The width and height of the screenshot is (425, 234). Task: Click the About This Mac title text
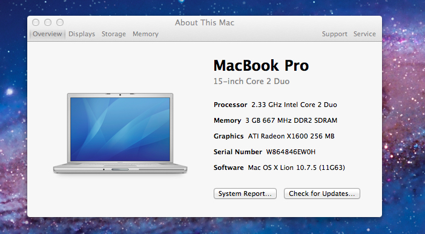pyautogui.click(x=205, y=22)
